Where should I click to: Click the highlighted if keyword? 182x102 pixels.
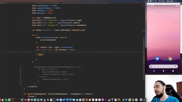(x=57, y=50)
